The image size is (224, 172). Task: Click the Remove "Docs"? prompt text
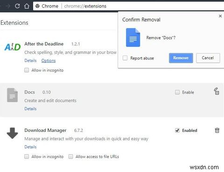(161, 38)
